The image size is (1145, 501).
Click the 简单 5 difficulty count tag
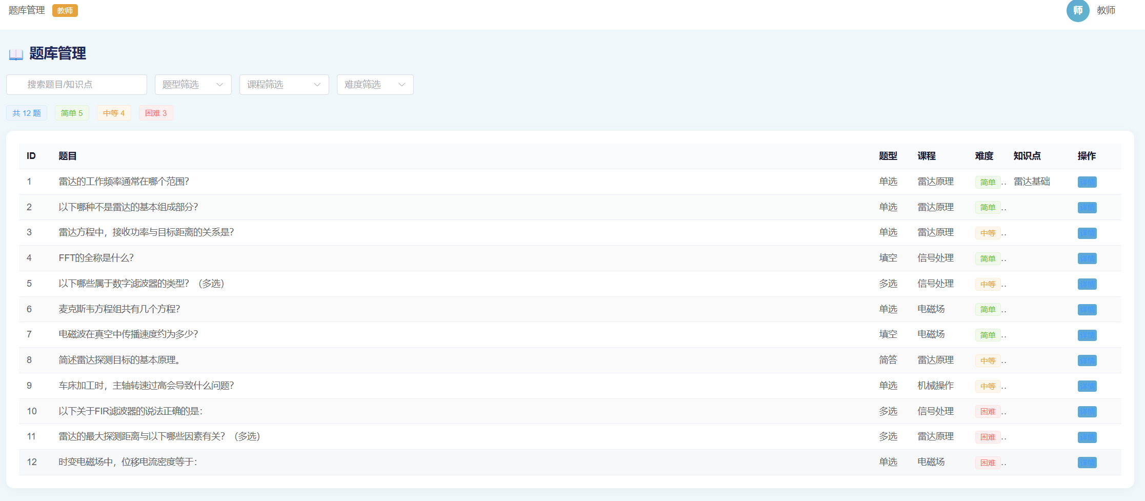[x=72, y=113]
